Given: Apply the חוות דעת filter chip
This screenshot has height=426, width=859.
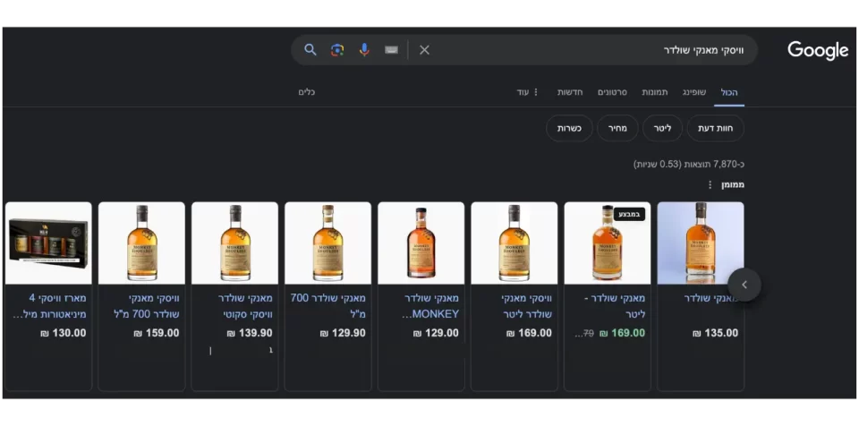Looking at the screenshot, I should tap(715, 128).
